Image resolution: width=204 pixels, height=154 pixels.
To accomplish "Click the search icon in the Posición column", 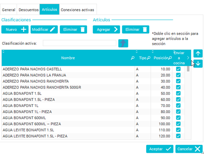I will tap(170, 58).
